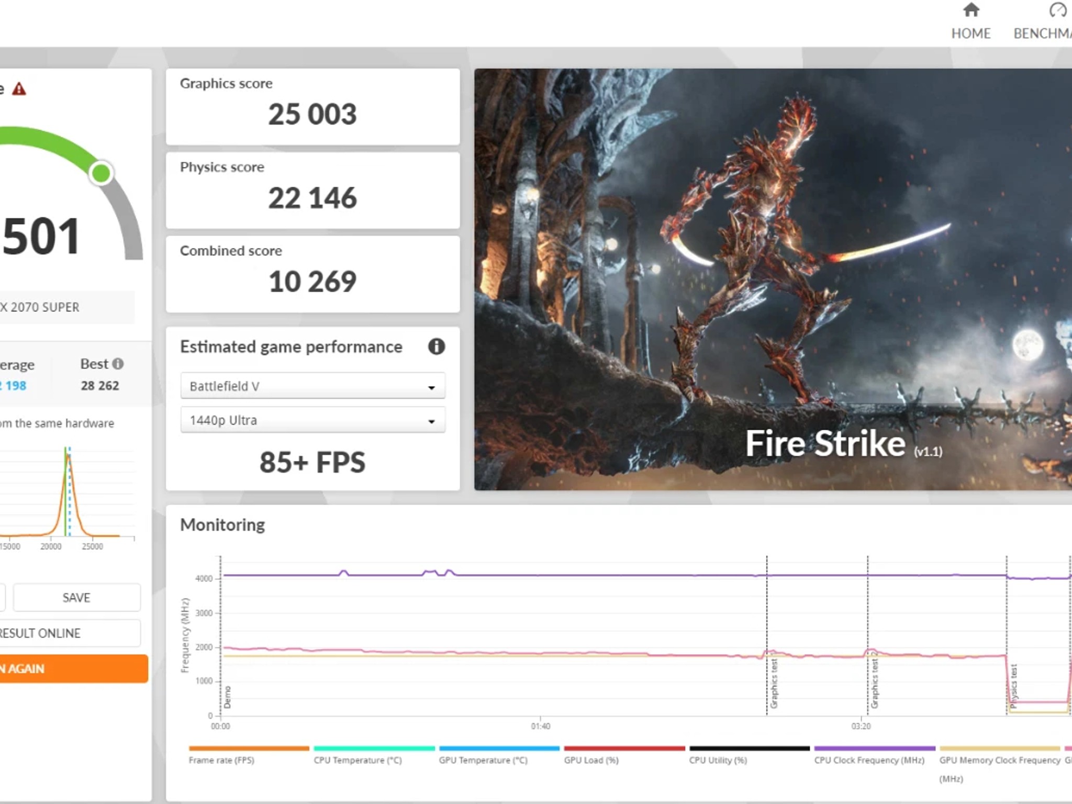Click the Graphics score value 25 003
This screenshot has width=1072, height=804.
pyautogui.click(x=312, y=114)
